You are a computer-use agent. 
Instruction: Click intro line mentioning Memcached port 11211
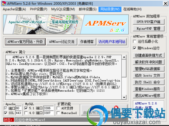[x=55, y=91]
